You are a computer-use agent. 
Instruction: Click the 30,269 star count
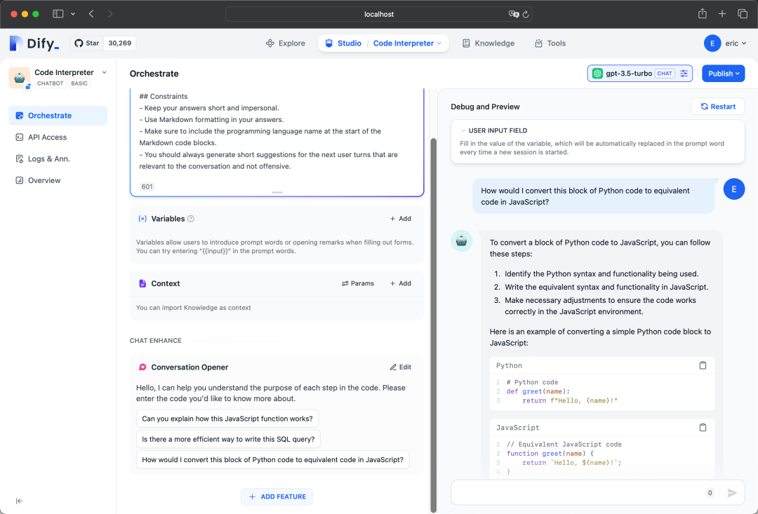click(119, 43)
